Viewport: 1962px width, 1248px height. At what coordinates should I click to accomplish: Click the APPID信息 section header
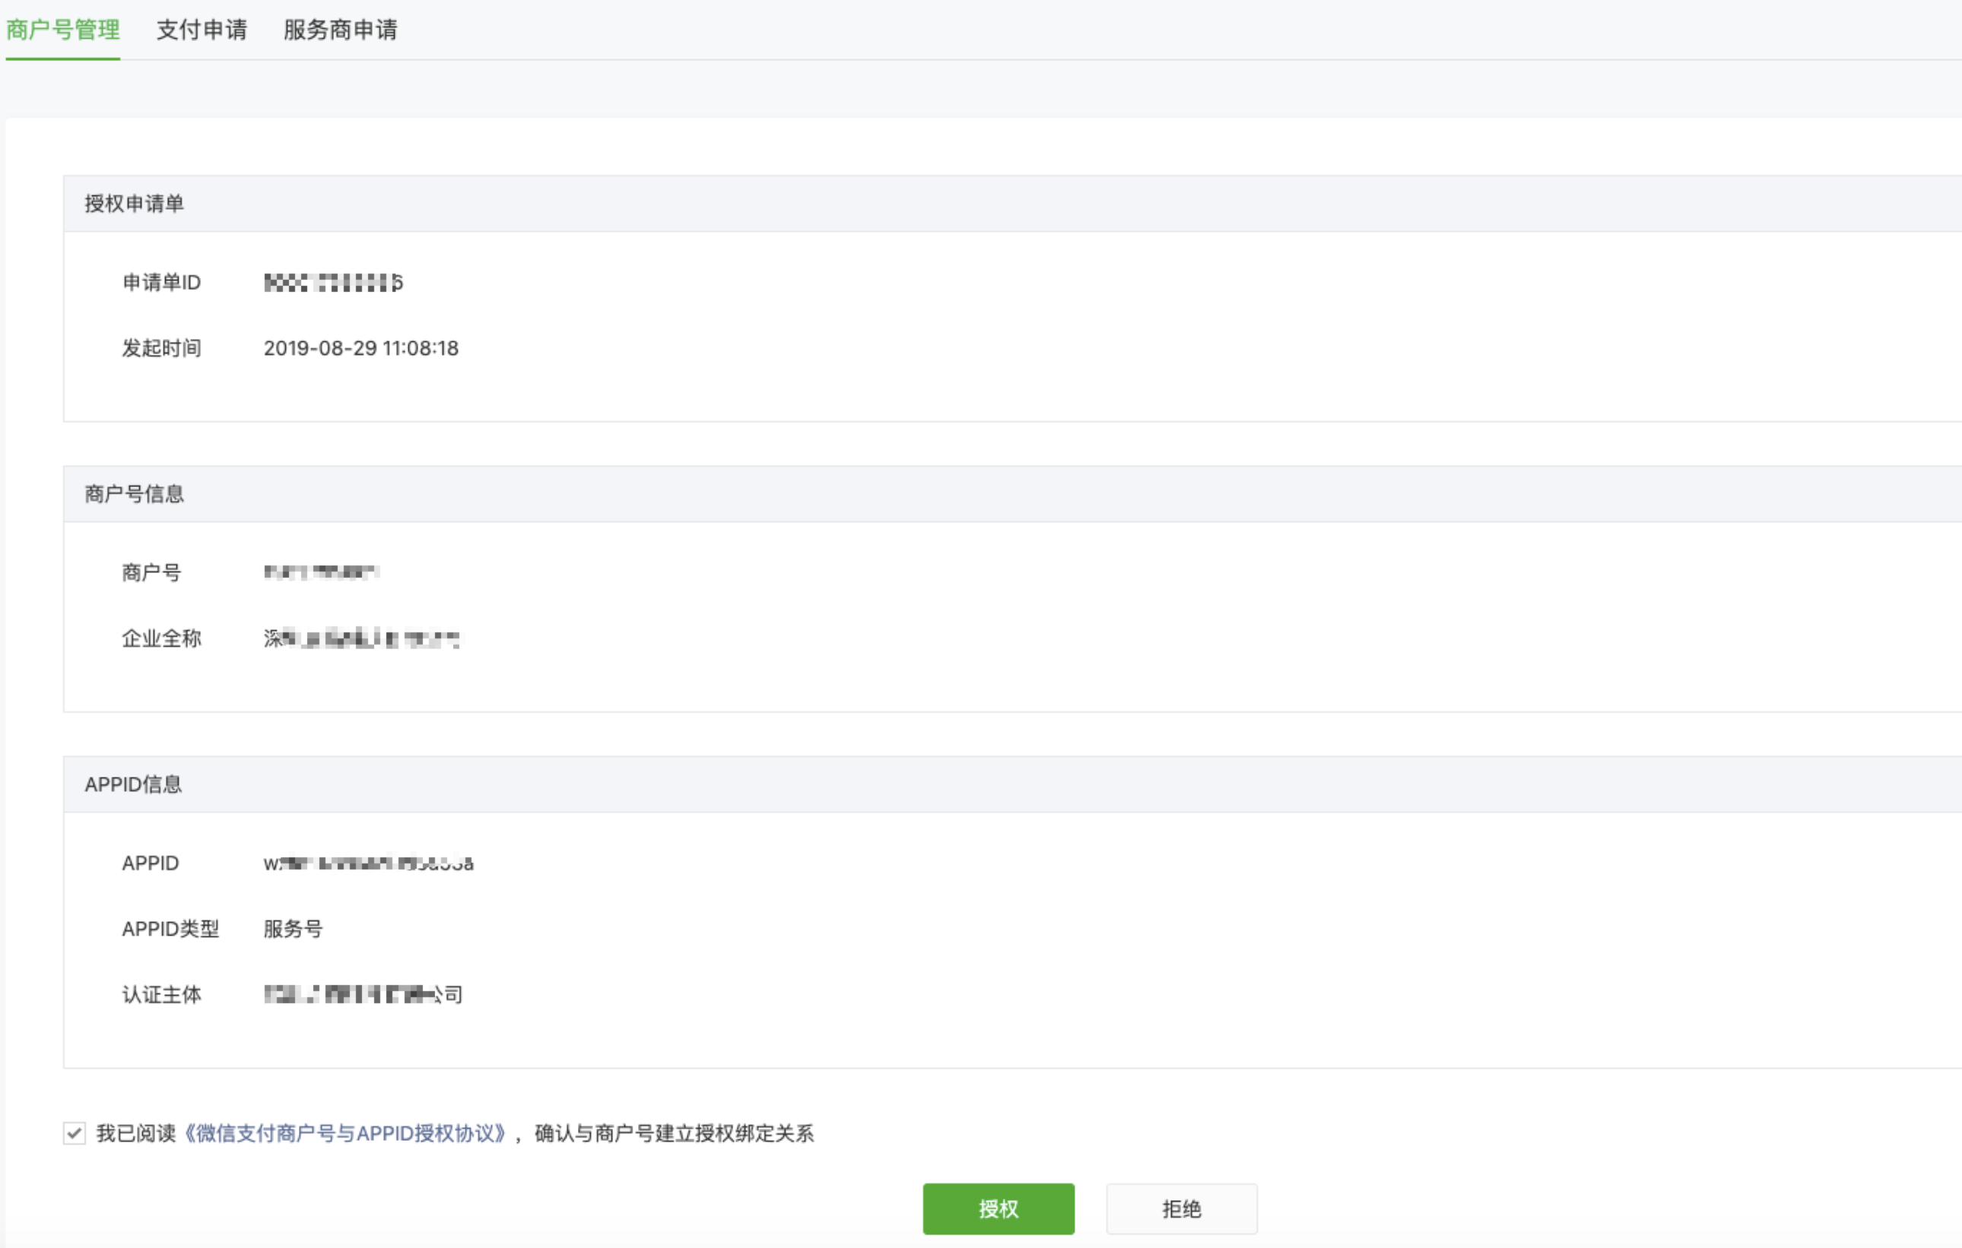coord(135,784)
